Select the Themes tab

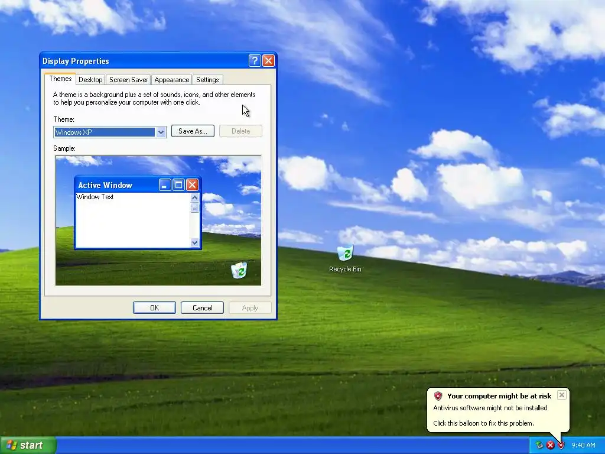[x=60, y=79]
